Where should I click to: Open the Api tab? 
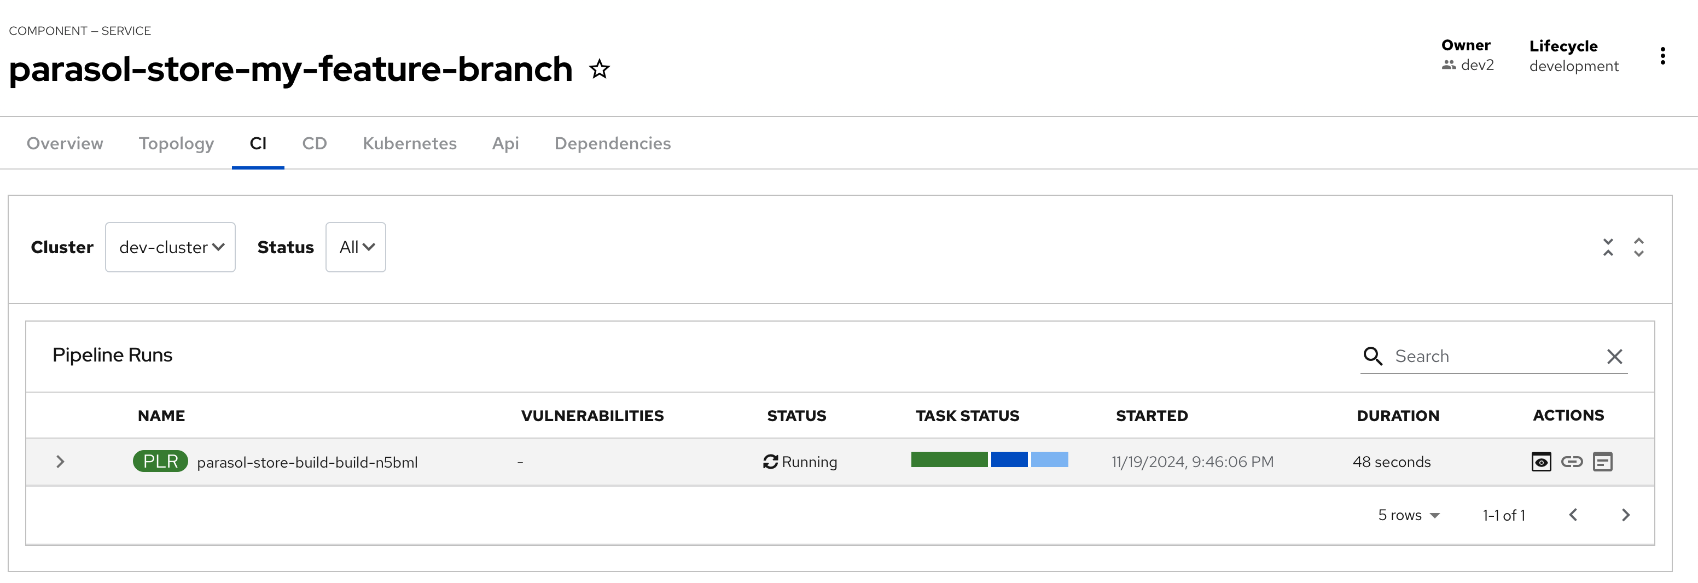(x=505, y=144)
